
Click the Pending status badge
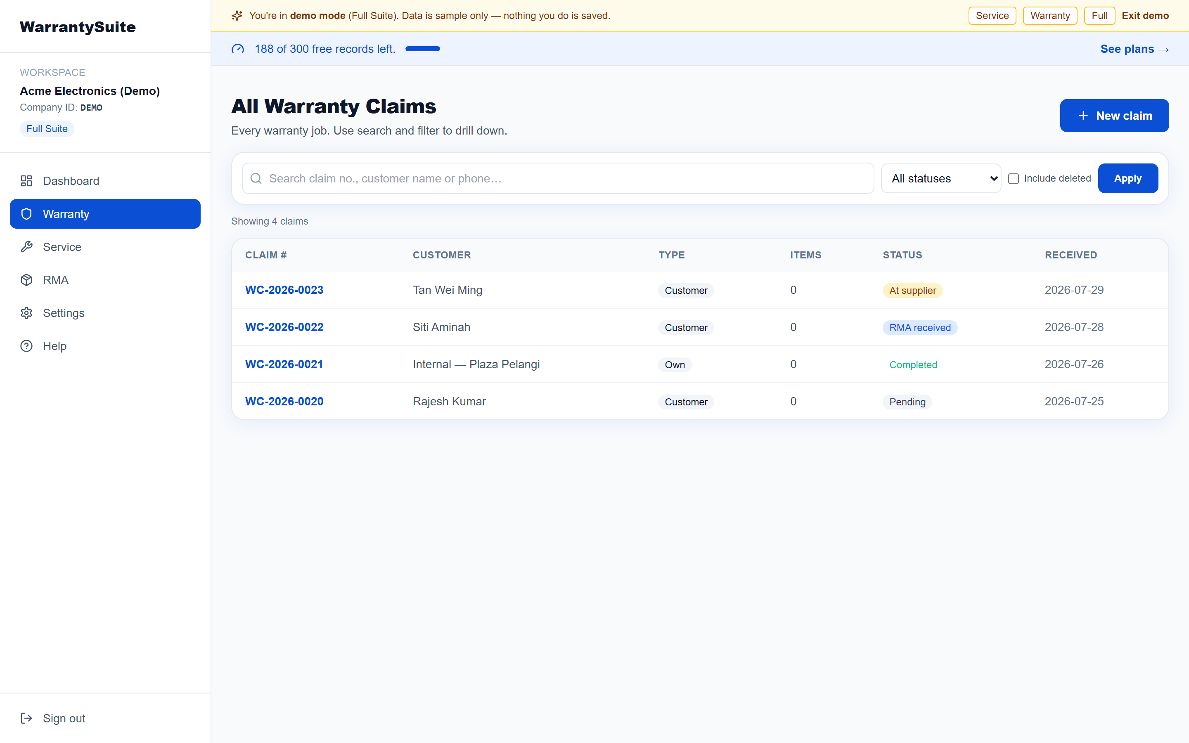point(907,402)
